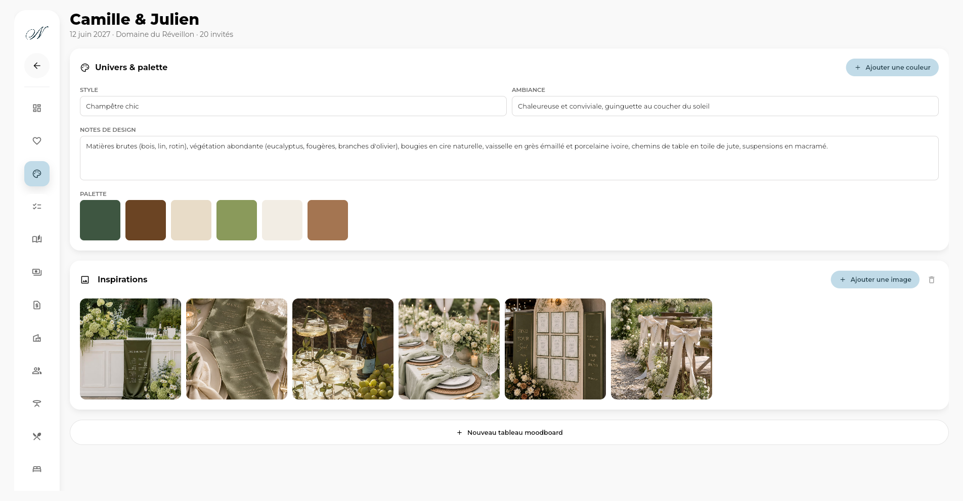
Task: Click the Style field containing Champêtre chic
Action: pos(293,106)
